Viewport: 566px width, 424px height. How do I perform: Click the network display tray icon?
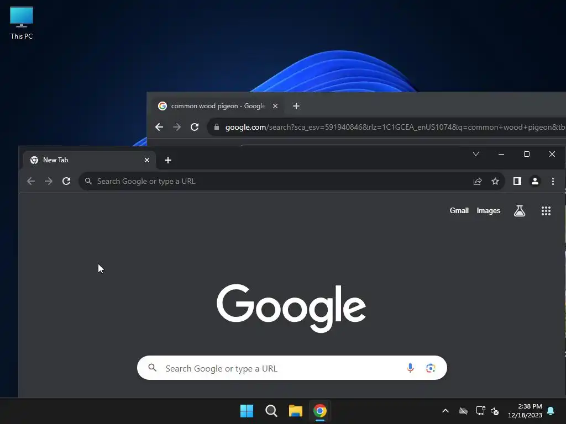click(480, 411)
